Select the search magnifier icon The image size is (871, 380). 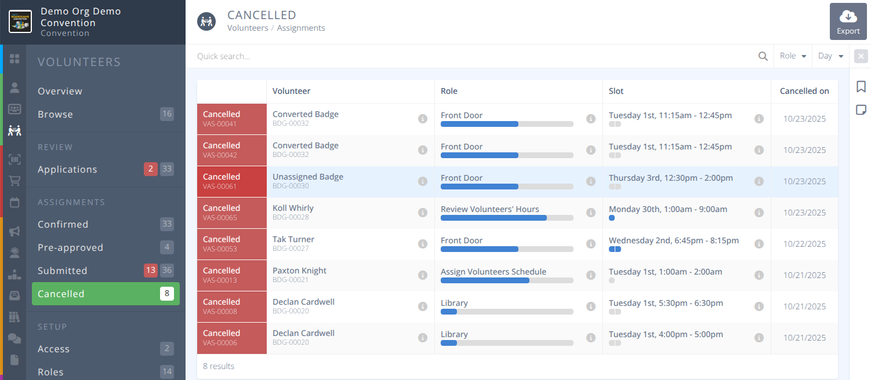coord(763,56)
